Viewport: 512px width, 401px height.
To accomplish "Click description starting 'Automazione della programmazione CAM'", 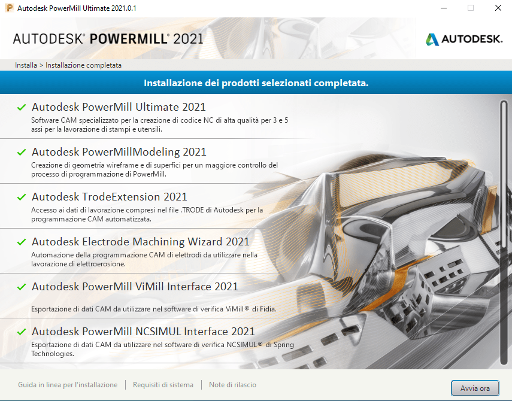I will tap(144, 259).
